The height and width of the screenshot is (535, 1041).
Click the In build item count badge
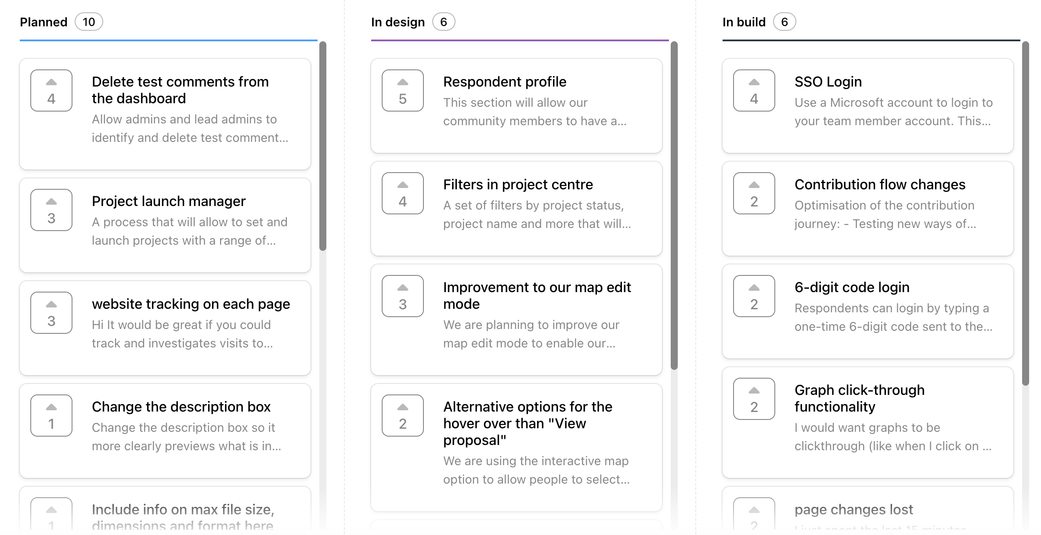click(x=784, y=22)
